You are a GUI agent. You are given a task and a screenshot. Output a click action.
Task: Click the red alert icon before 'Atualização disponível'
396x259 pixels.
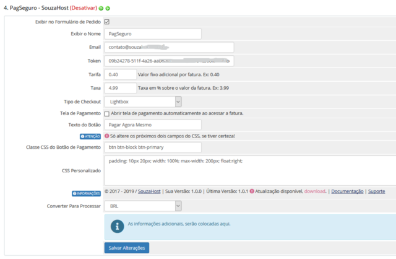click(x=252, y=191)
